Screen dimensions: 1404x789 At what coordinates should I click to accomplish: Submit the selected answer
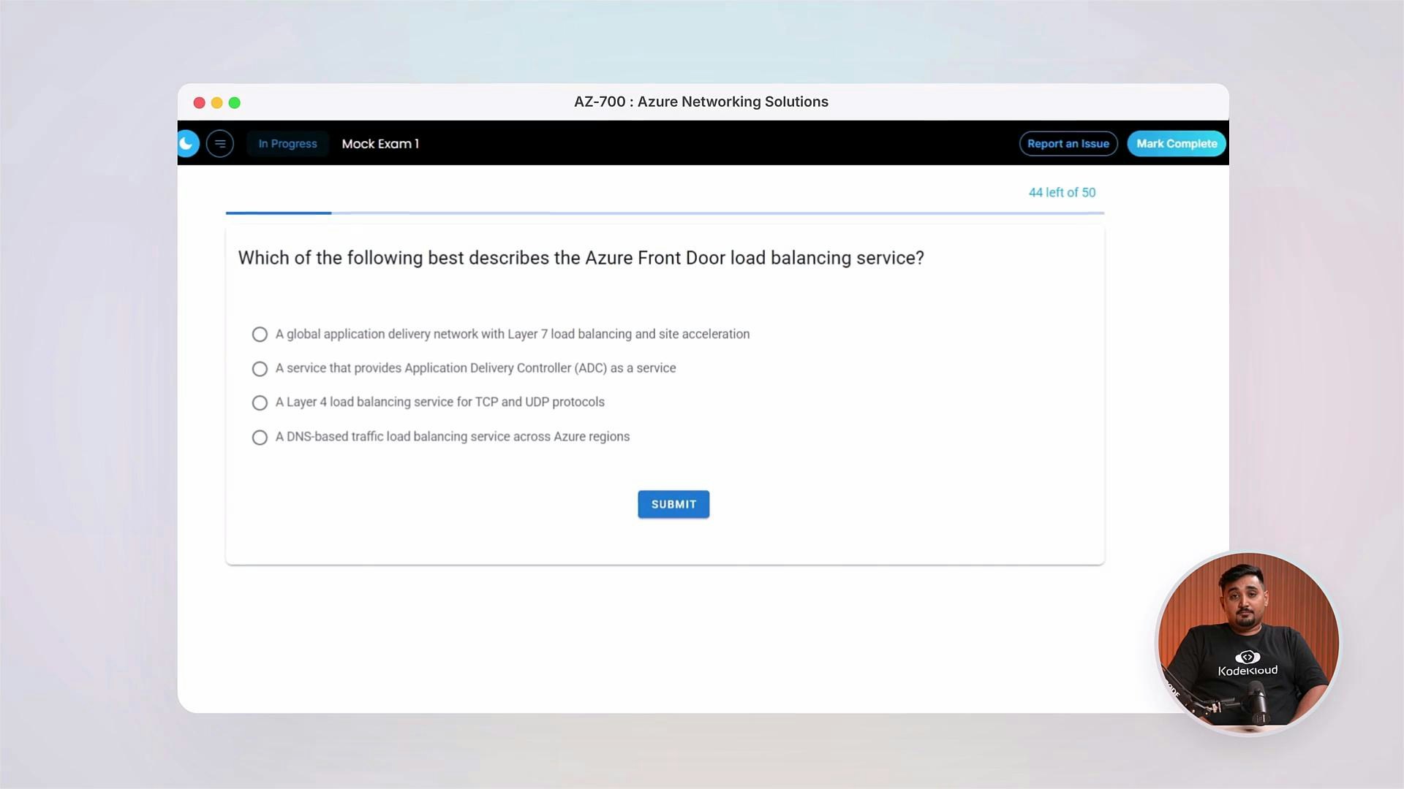673,504
